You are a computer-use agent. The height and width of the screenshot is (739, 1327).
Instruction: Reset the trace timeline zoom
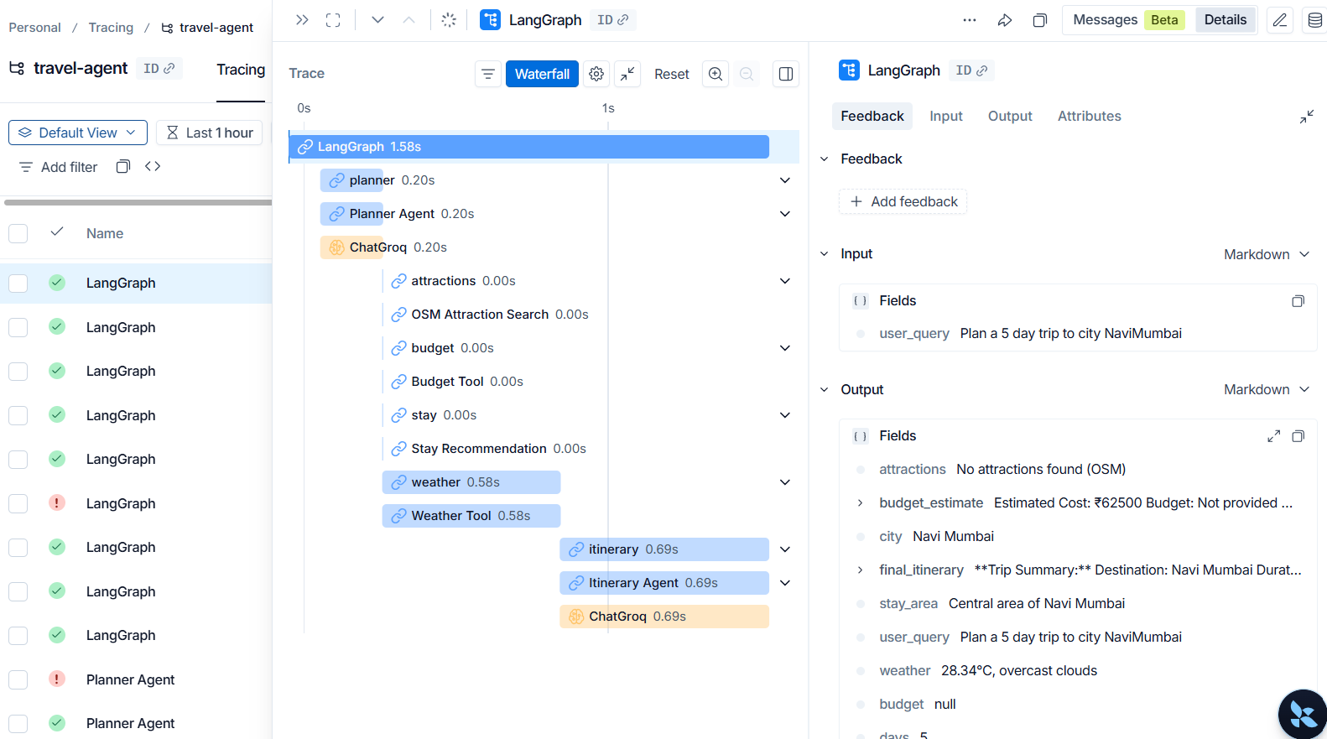pyautogui.click(x=672, y=74)
